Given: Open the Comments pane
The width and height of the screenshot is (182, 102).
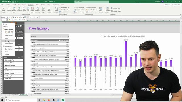Looking at the screenshot, I should tap(176, 5).
